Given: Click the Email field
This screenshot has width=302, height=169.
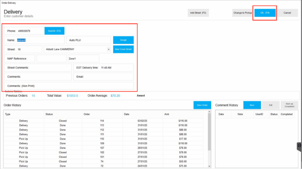Looking at the screenshot, I should [103, 77].
